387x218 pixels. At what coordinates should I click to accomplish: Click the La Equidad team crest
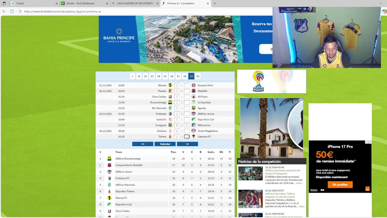(193, 102)
